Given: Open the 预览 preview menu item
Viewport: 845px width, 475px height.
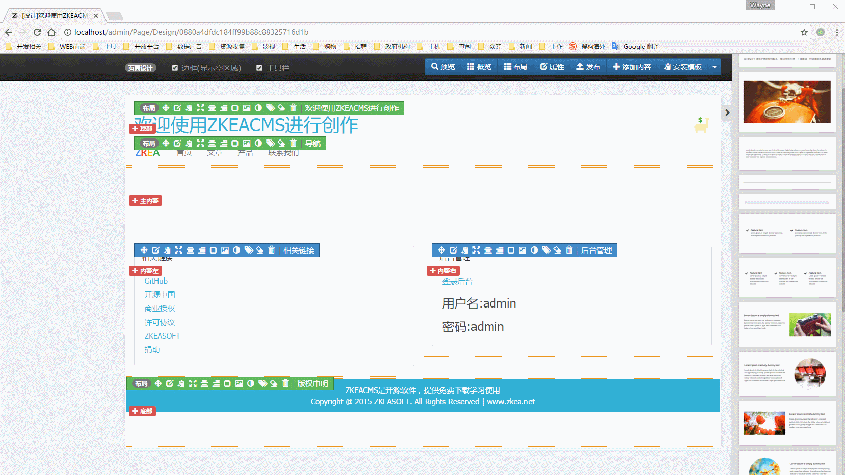Looking at the screenshot, I should 443,67.
